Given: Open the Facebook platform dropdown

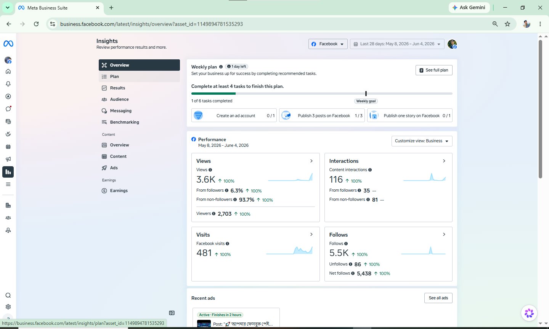Looking at the screenshot, I should (x=328, y=44).
